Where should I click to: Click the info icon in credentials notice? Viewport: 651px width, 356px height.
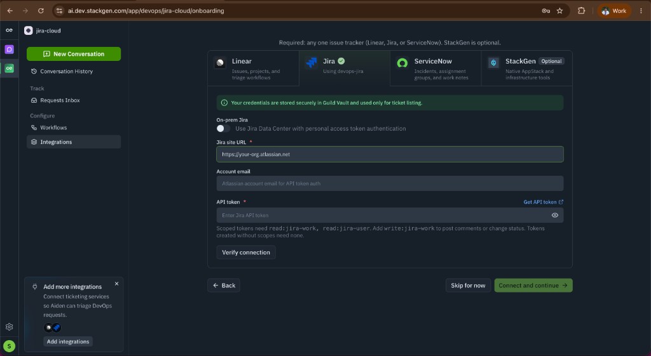[x=224, y=103]
